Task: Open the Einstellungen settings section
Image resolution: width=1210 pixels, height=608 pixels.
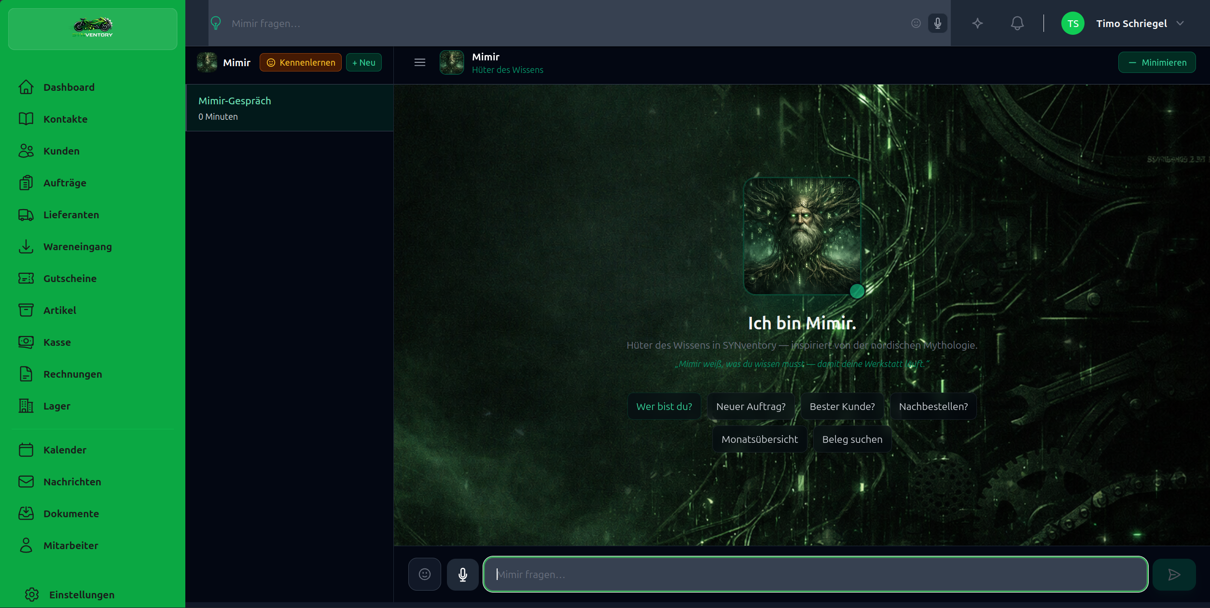Action: (x=81, y=594)
